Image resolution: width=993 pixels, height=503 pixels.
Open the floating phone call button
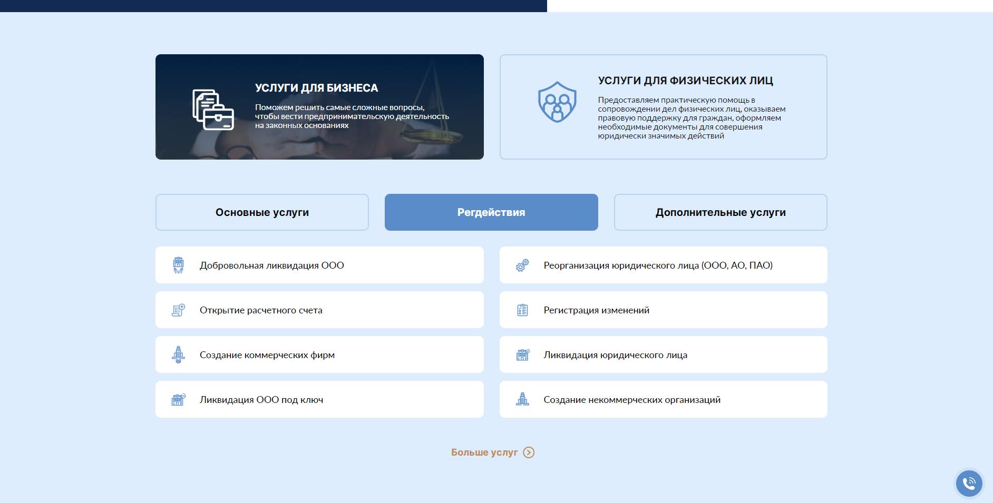[x=969, y=483]
